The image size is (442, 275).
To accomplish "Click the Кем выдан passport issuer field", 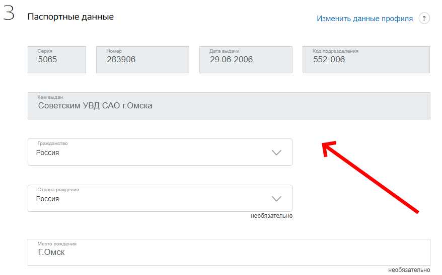I will 229,106.
